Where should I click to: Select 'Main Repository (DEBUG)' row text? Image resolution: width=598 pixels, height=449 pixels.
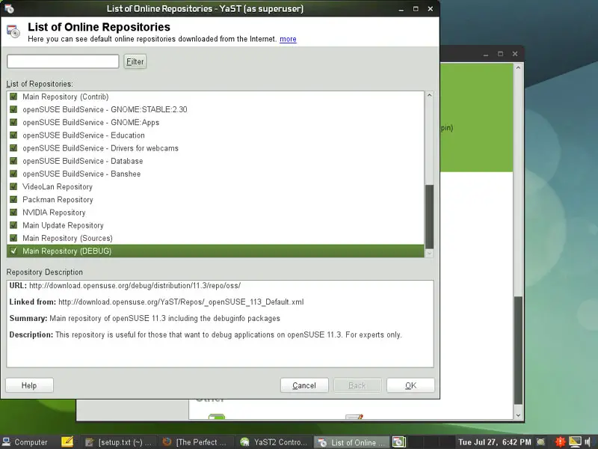click(67, 251)
